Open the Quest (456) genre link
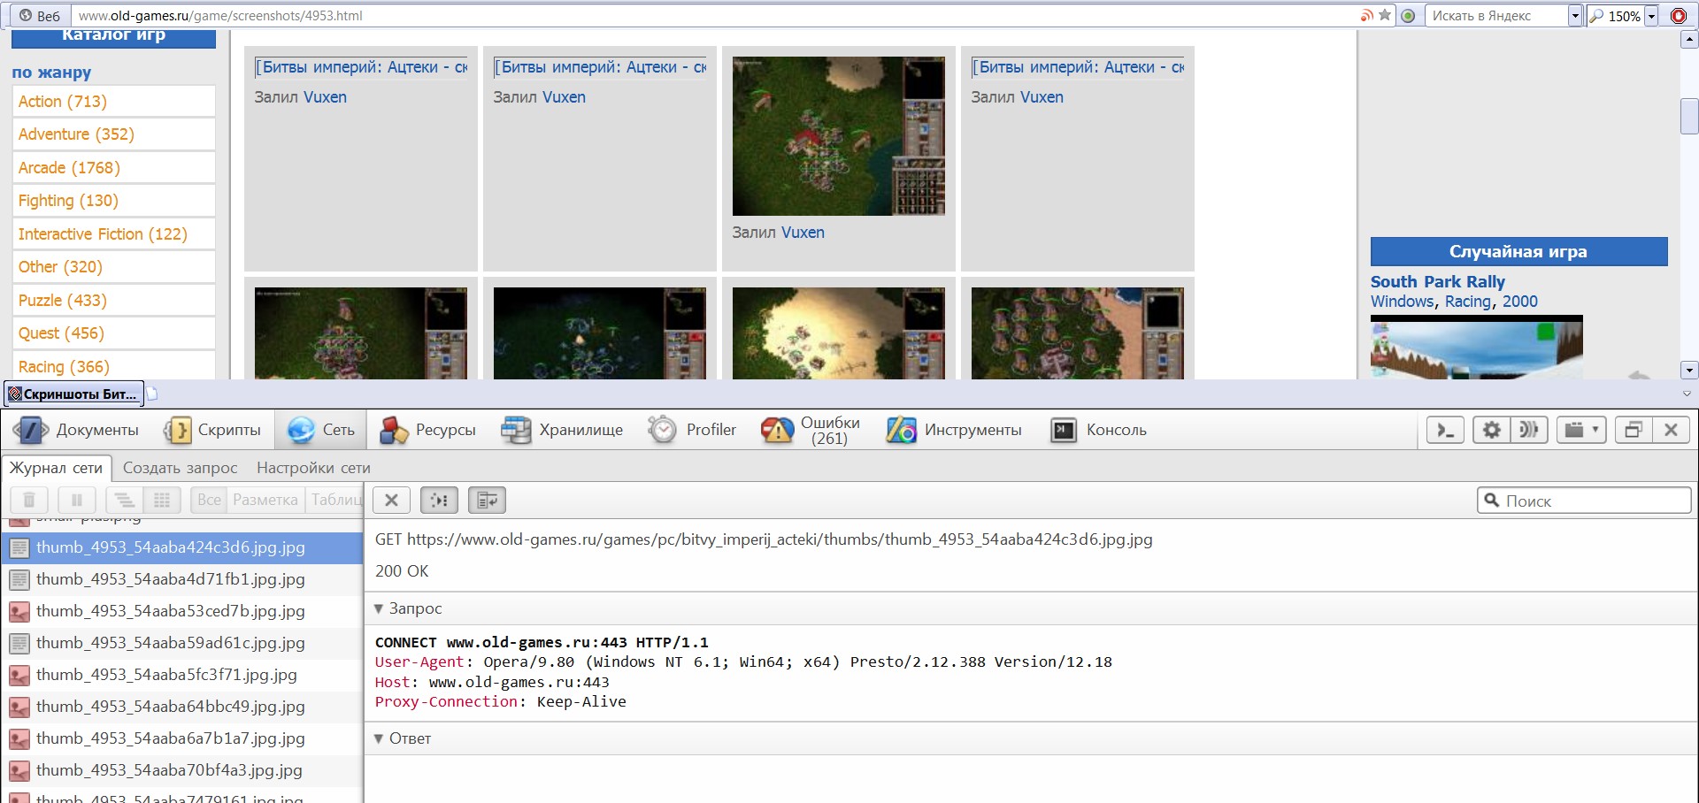The height and width of the screenshot is (803, 1699). tap(61, 333)
